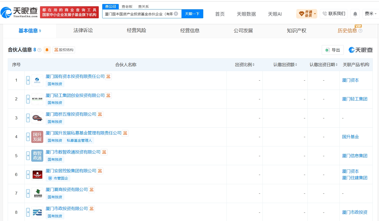
Task: Switch to the 知识产权 tab
Action: coord(296,31)
